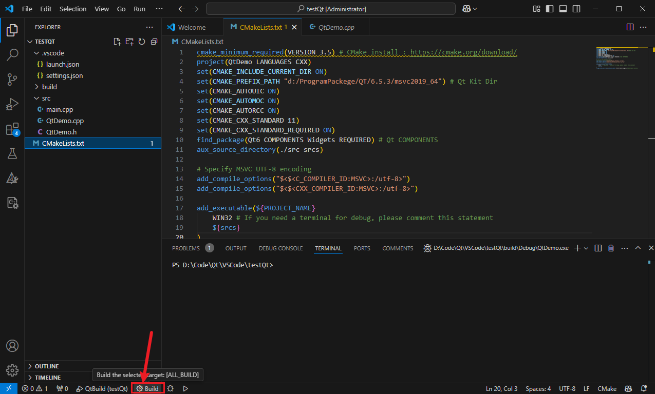Open the Explorer view in activity bar
This screenshot has width=655, height=394.
click(x=12, y=30)
